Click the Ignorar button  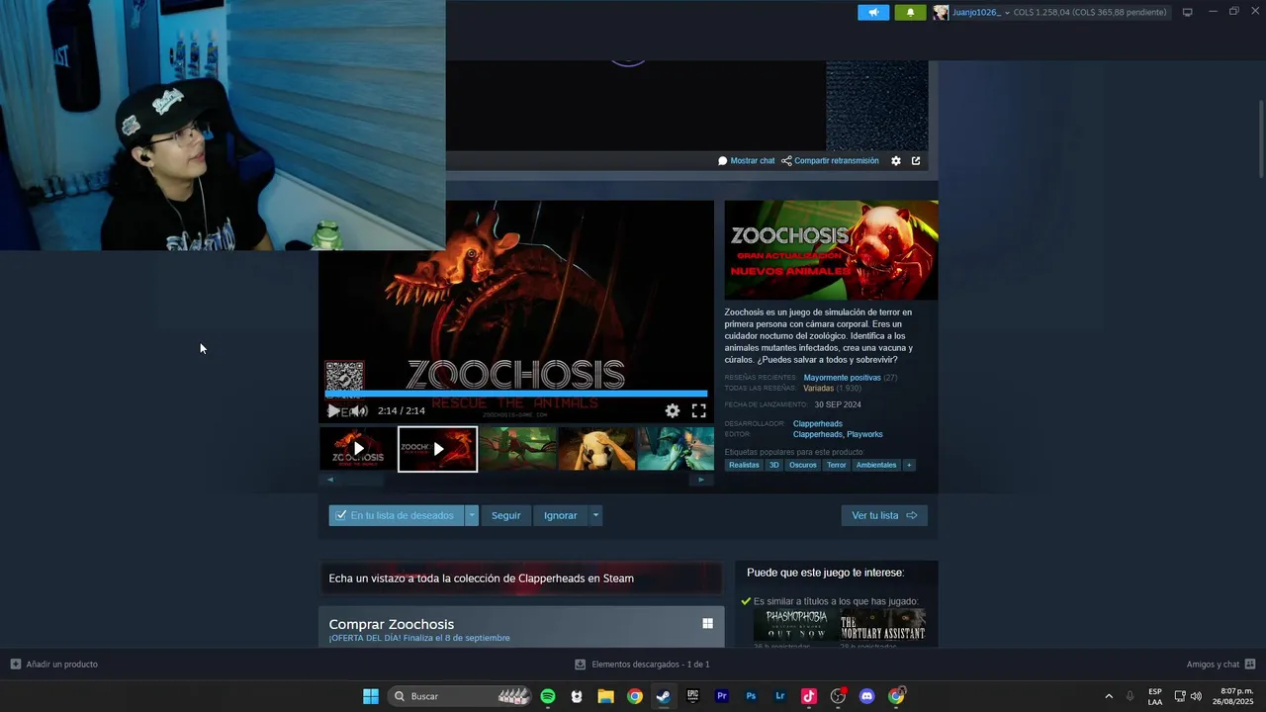coord(560,515)
